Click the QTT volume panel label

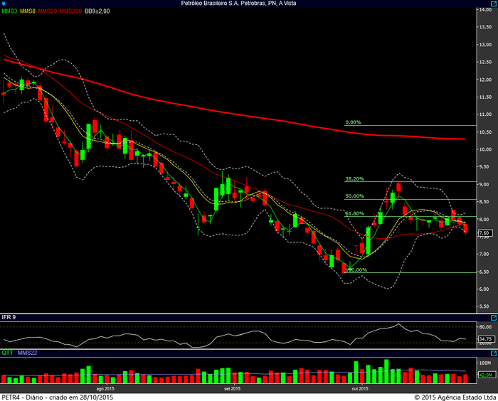click(7, 353)
